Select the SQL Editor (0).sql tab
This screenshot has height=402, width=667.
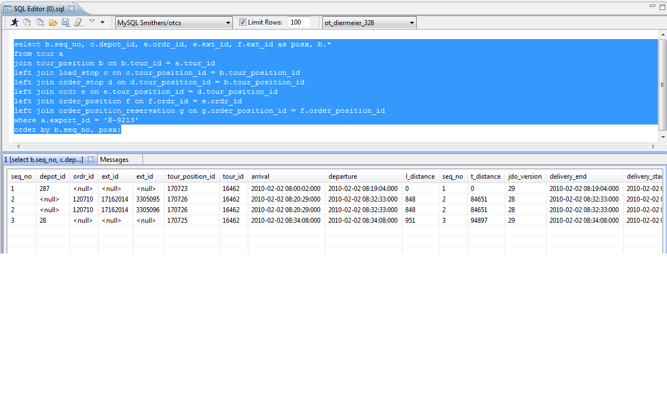pos(39,8)
